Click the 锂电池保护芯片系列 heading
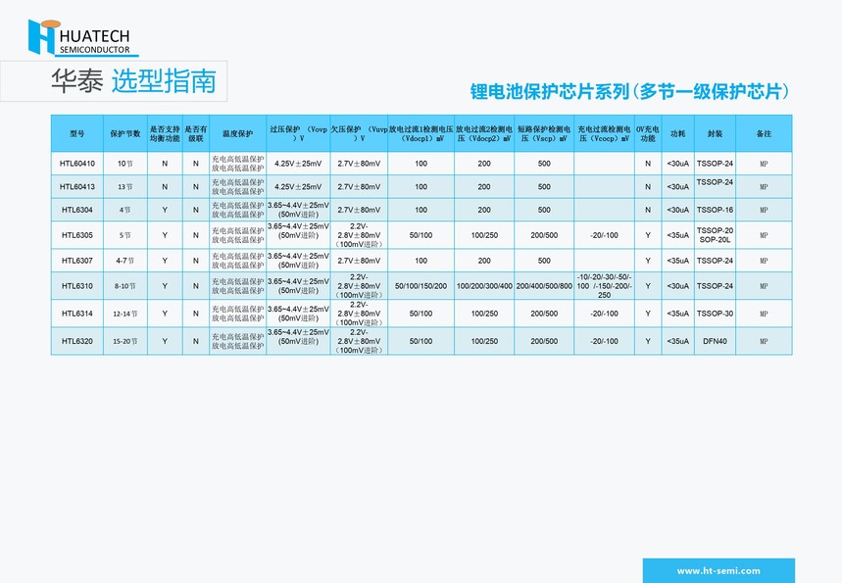Screen dimensions: 842x583 pos(630,91)
